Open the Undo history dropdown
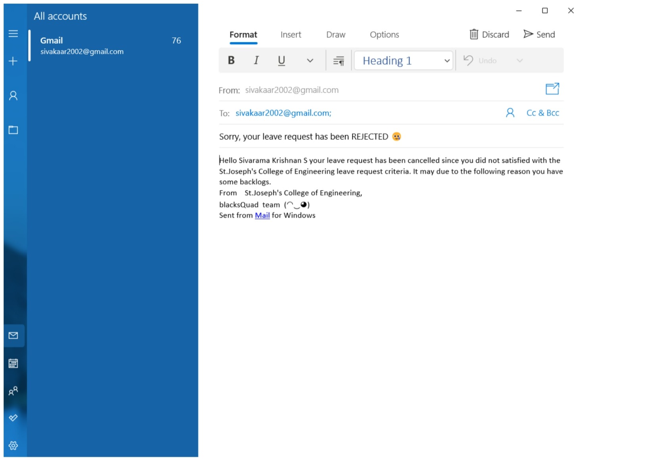Viewport: 668px width, 460px height. 520,60
